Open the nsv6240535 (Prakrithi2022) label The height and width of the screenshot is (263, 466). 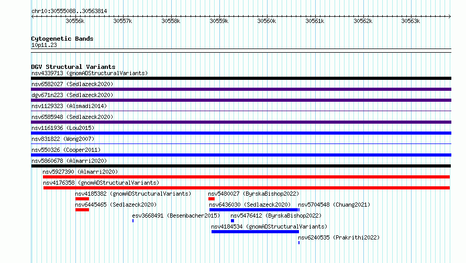339,237
